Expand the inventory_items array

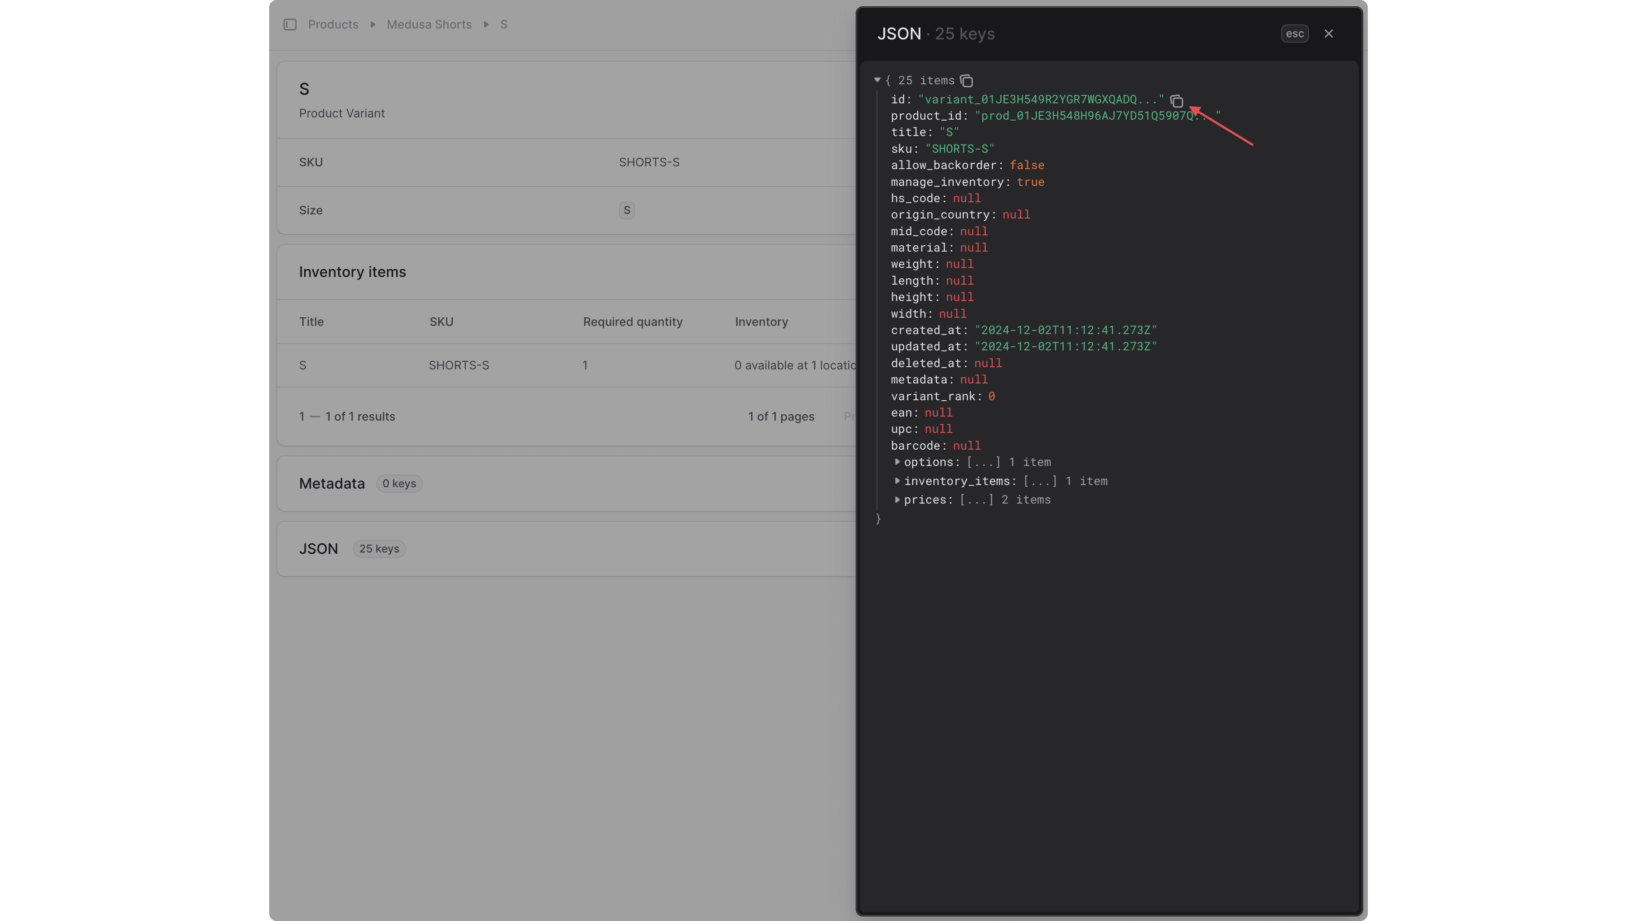click(898, 481)
